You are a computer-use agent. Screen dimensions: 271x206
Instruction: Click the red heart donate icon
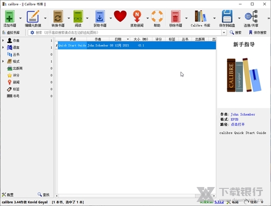[120, 16]
